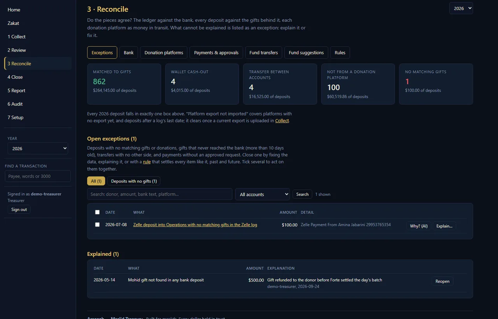498x319 pixels.
Task: Open step 5 Report in sidebar
Action: click(x=38, y=91)
